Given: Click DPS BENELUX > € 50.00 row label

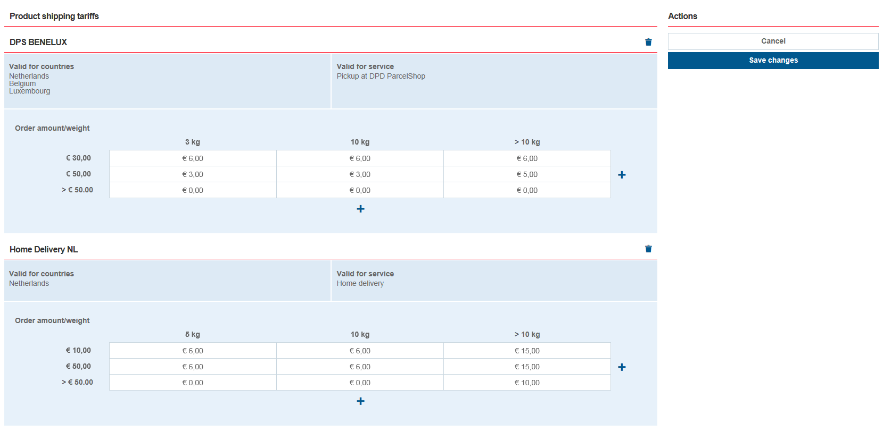Looking at the screenshot, I should (x=77, y=190).
